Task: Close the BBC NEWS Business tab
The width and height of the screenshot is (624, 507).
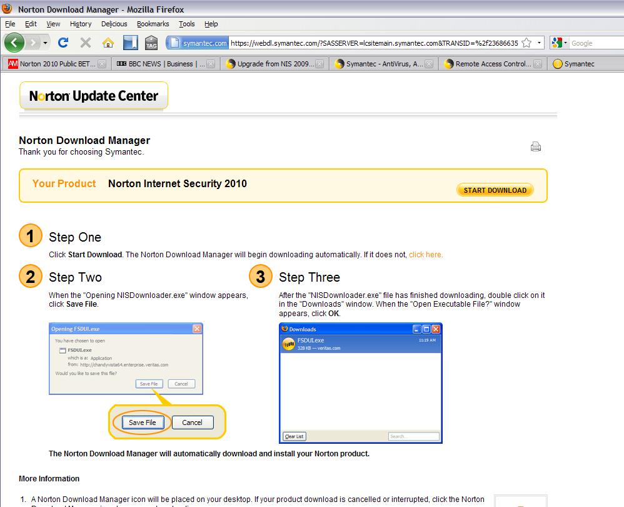Action: pyautogui.click(x=211, y=64)
